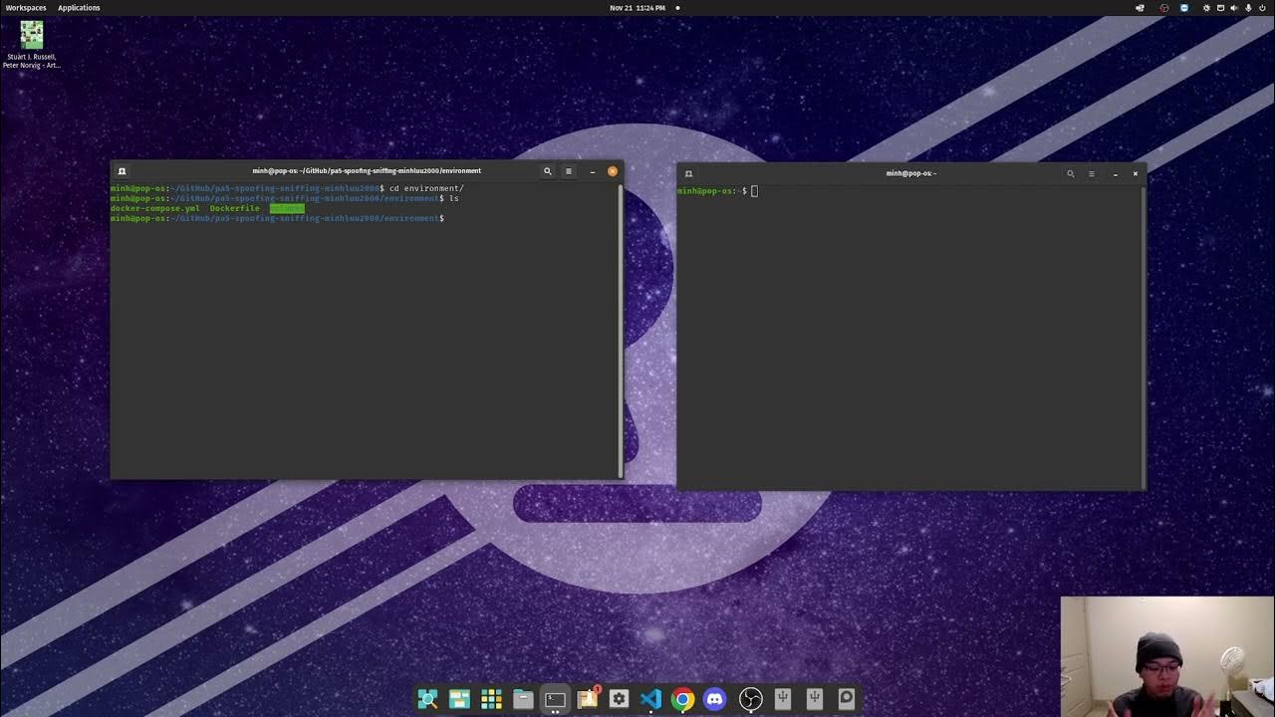Open the workspaces icon in dock
Screen dimensions: 1275x717
click(x=459, y=699)
